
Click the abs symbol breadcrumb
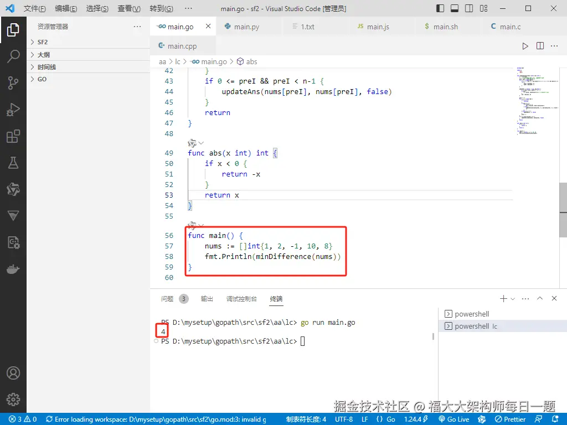(247, 62)
